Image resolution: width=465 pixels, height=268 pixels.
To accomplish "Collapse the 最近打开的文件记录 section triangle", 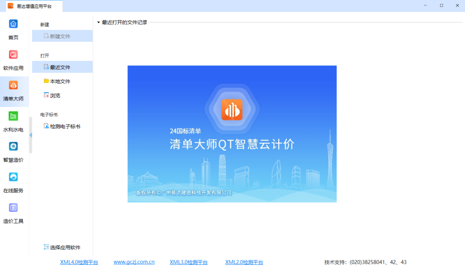I will click(99, 22).
